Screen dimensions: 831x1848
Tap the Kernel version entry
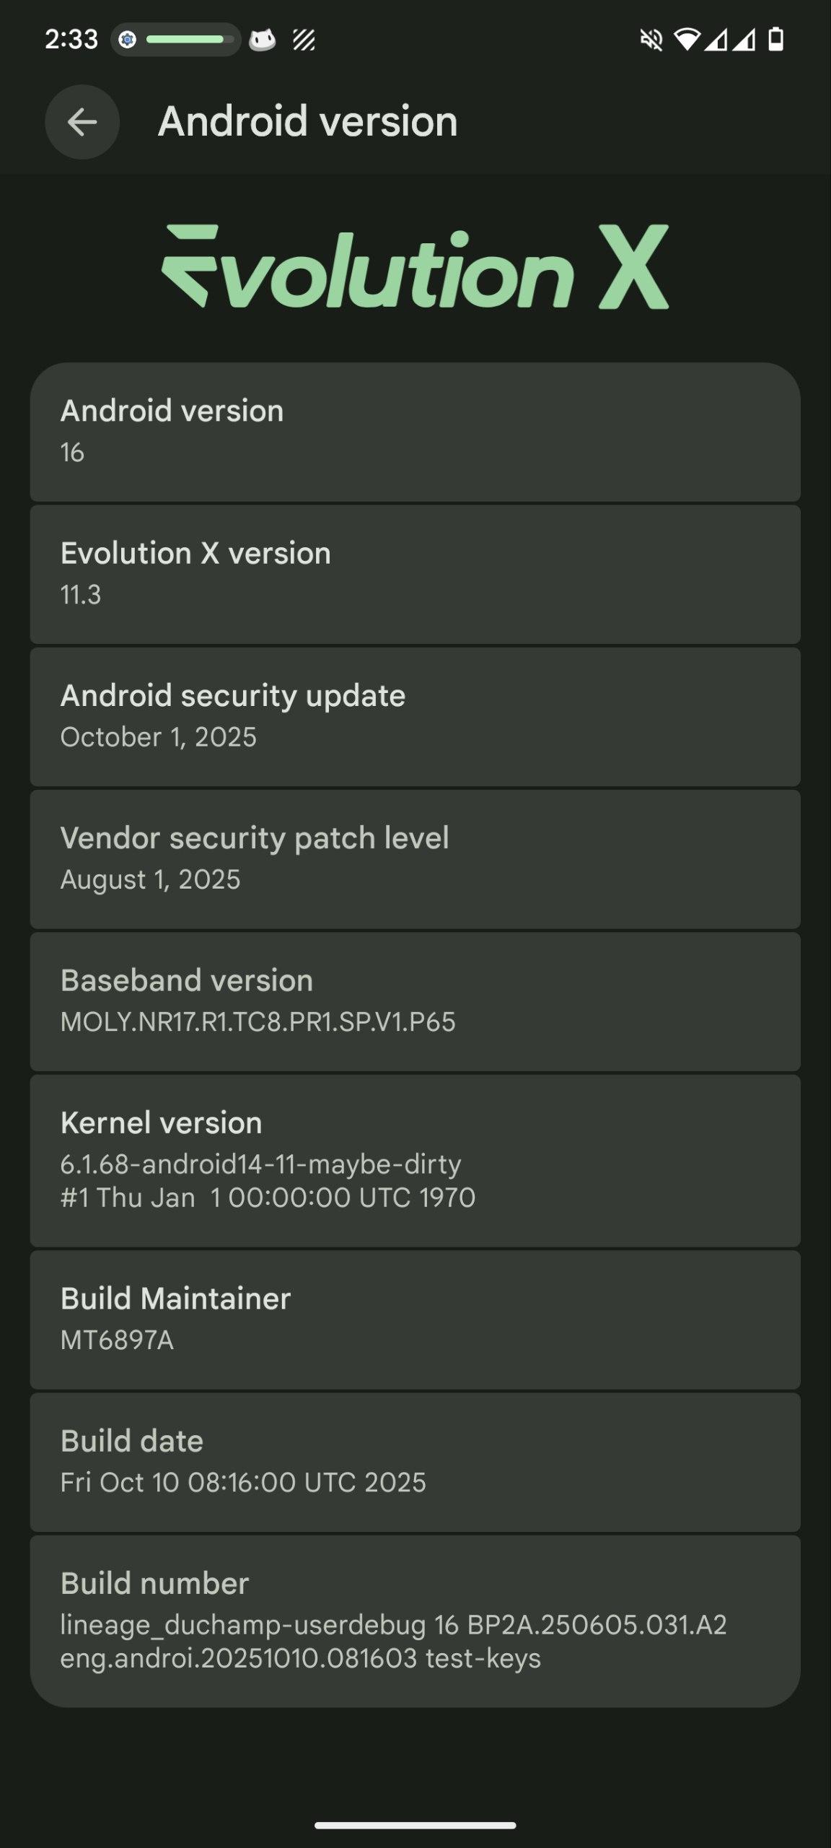[415, 1161]
